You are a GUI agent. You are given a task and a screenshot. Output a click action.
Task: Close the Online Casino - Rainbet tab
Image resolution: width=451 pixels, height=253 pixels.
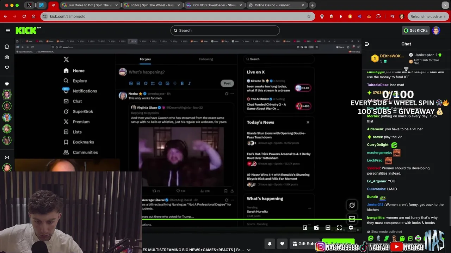303,5
